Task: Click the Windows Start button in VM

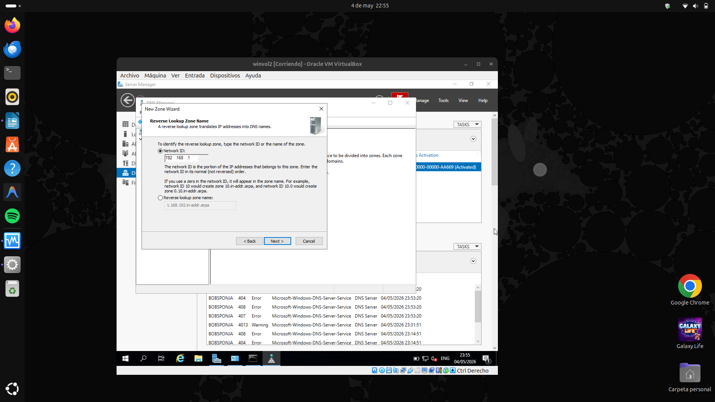Action: [125, 358]
